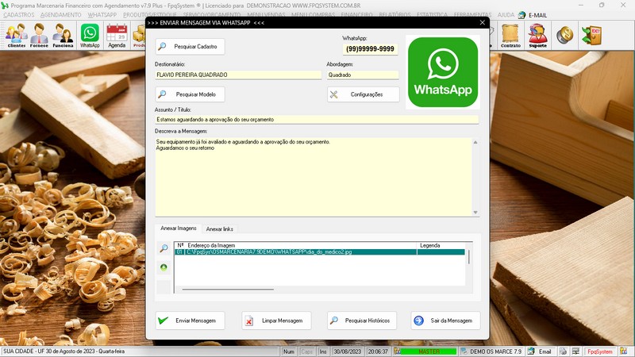Screen dimensions: 635x357
Task: Click Enviar Mensagem button
Action: pos(190,321)
